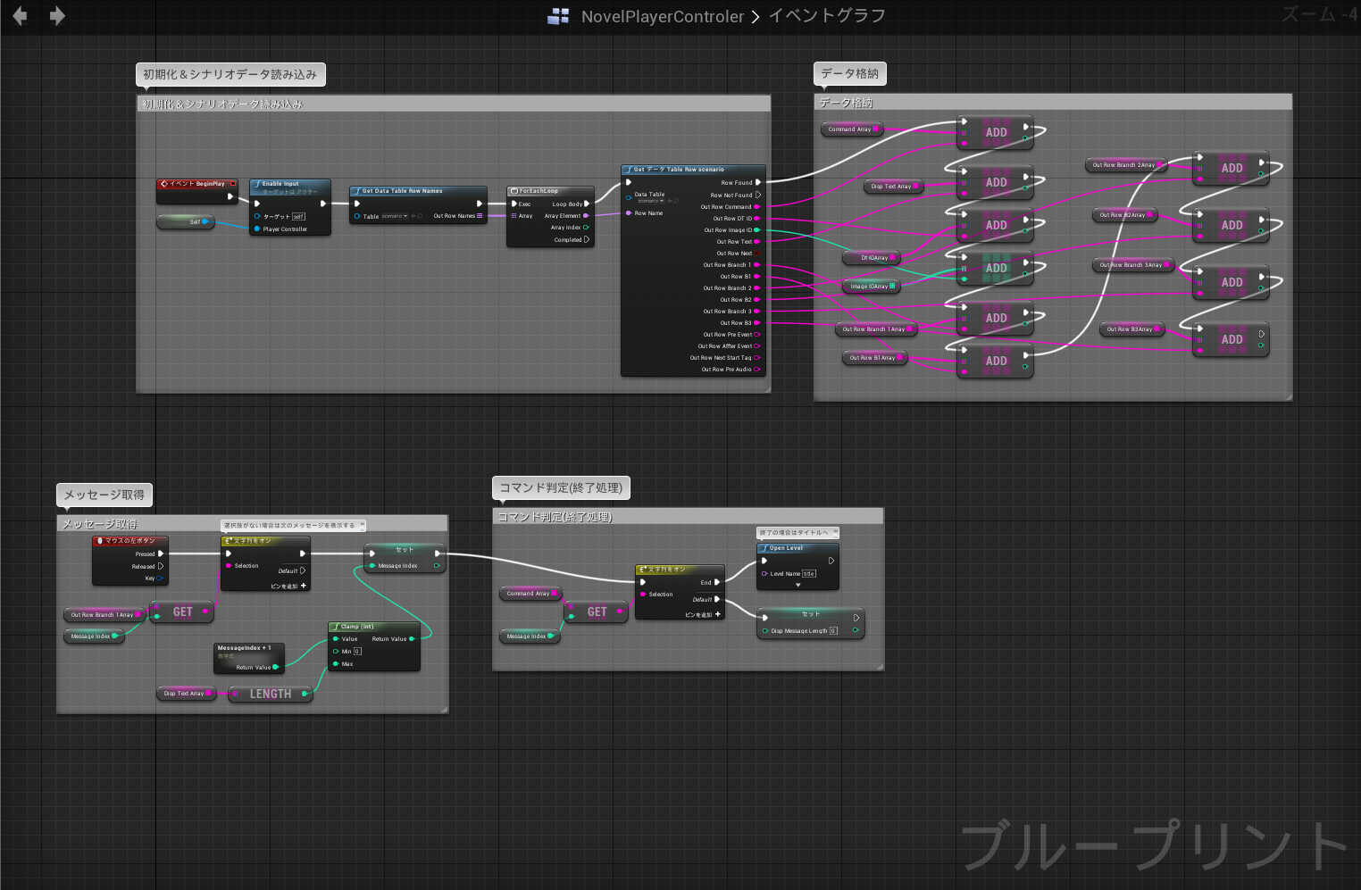1361x890 pixels.
Task: Click the イベントグラフ breadcrumb item
Action: coord(827,16)
